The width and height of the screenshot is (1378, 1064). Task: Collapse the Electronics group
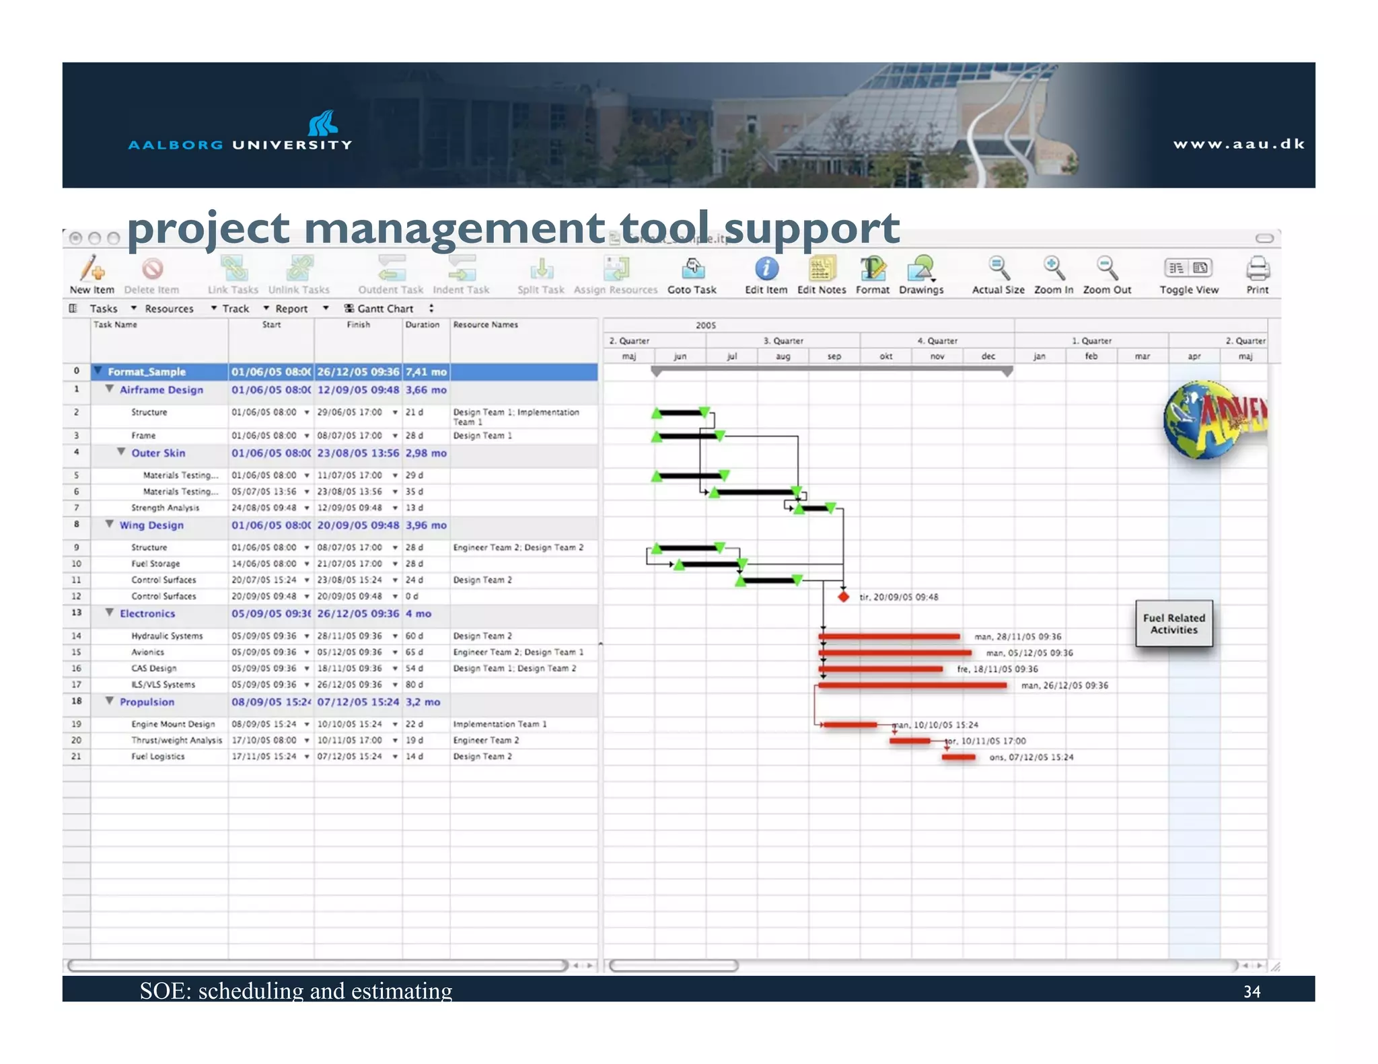click(110, 612)
